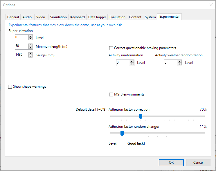Go to the Simulation tab
The image size is (216, 171).
coord(58,17)
